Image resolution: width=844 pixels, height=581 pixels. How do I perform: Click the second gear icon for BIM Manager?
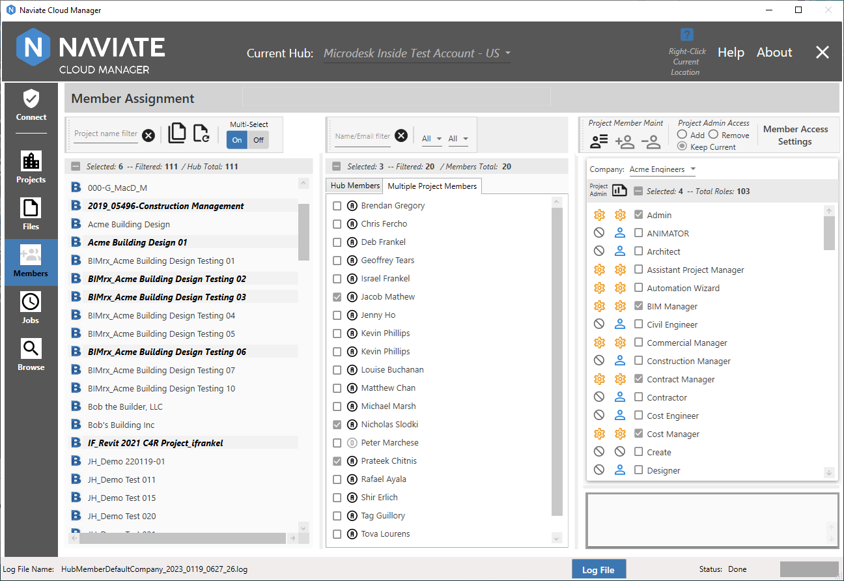[620, 306]
